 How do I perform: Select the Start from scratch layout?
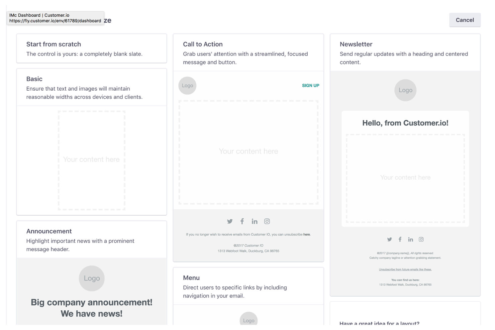(91, 48)
